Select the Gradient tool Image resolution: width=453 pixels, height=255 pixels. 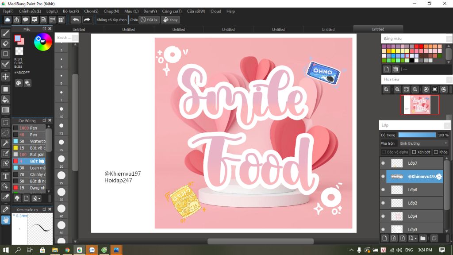click(x=5, y=110)
